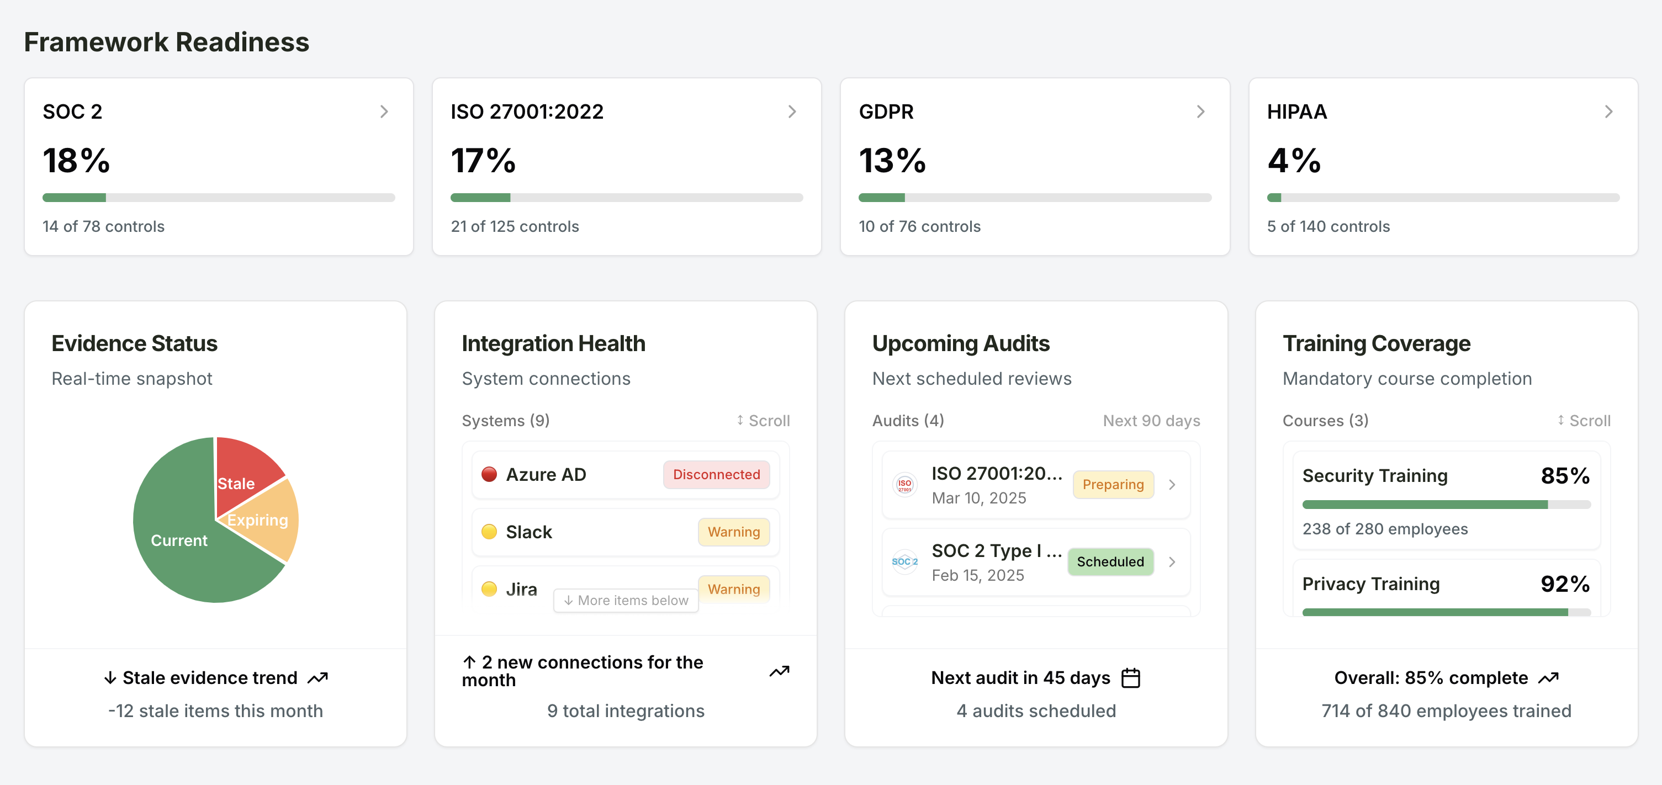Expand the ISO 27001 audit entry chevron

(x=1173, y=485)
